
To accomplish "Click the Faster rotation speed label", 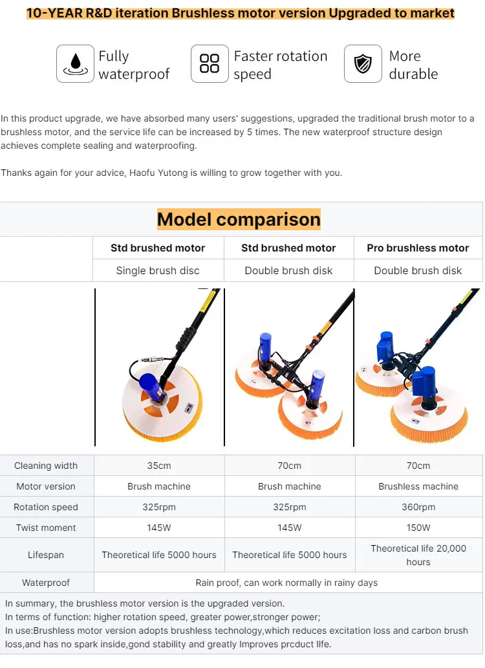I will point(280,65).
